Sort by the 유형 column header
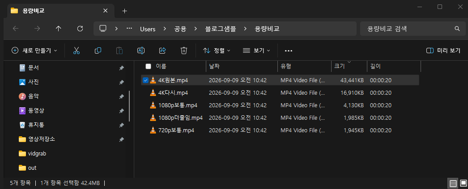The height and width of the screenshot is (189, 468). pos(286,66)
